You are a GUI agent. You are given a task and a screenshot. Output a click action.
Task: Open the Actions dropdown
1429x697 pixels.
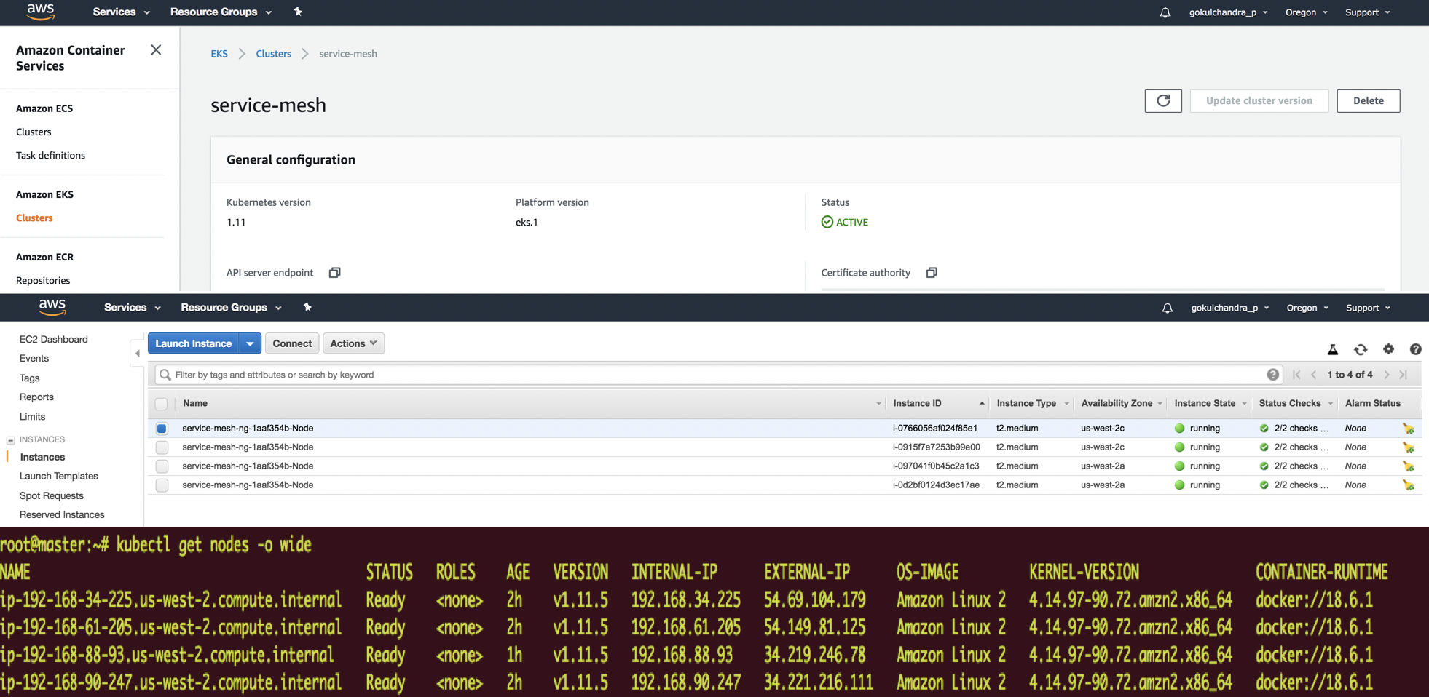(x=353, y=343)
